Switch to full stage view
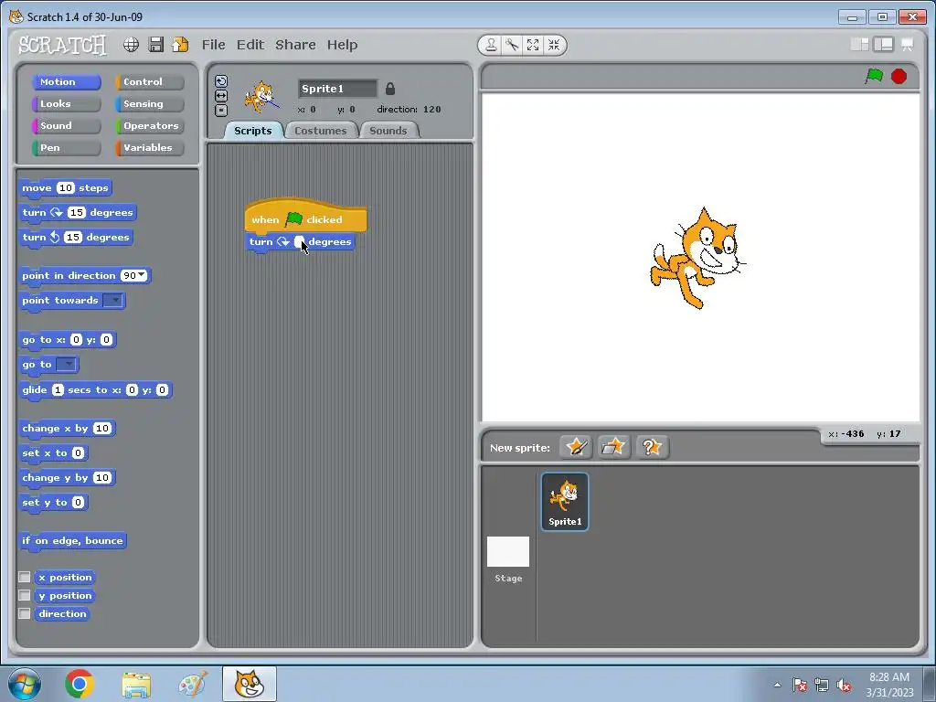The height and width of the screenshot is (702, 936). click(884, 44)
